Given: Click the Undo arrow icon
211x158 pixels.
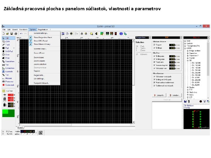Looking at the screenshot, I should click(x=21, y=34).
